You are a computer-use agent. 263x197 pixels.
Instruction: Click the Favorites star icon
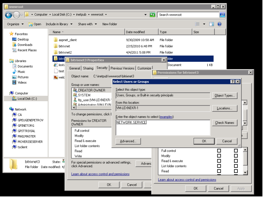pyautogui.click(x=12, y=34)
